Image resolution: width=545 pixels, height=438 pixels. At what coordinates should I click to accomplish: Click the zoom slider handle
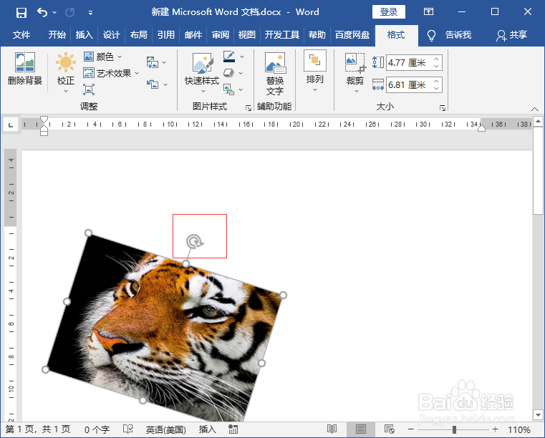point(454,429)
